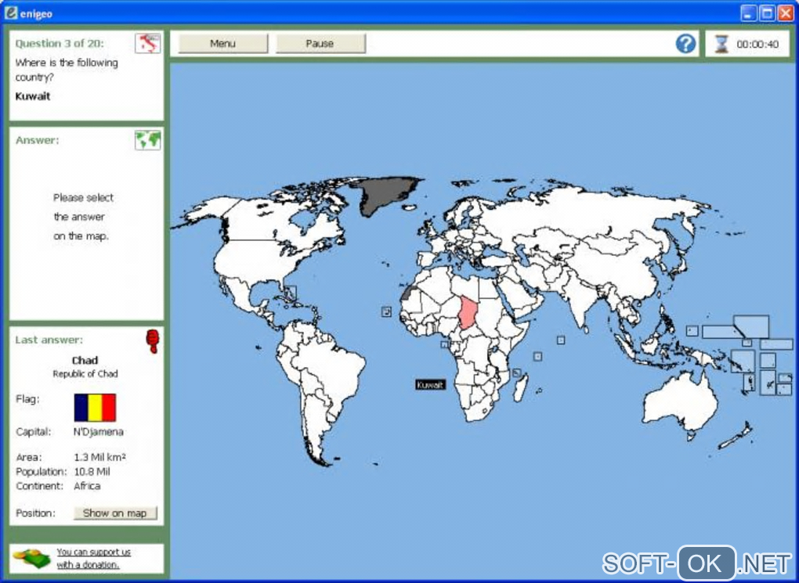Image resolution: width=799 pixels, height=583 pixels.
Task: Maximize the enigeo window
Action: coord(766,13)
